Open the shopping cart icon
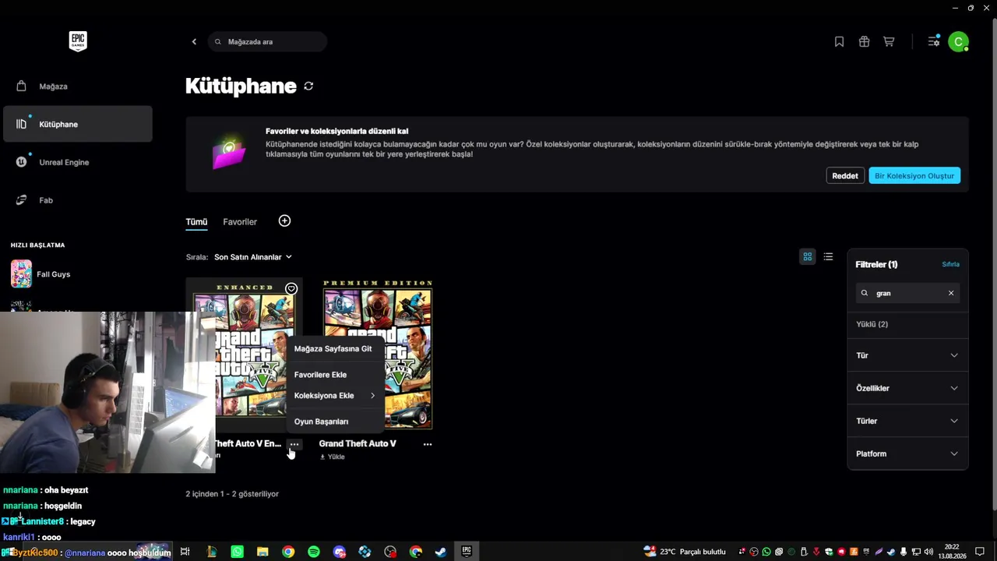997x561 pixels. coord(889,42)
